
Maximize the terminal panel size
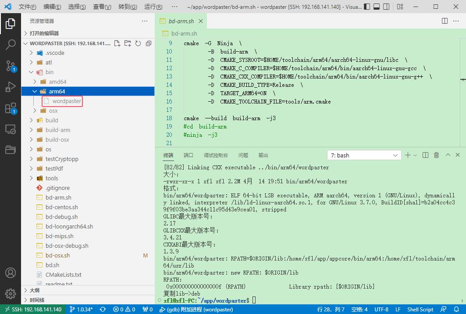click(448, 155)
